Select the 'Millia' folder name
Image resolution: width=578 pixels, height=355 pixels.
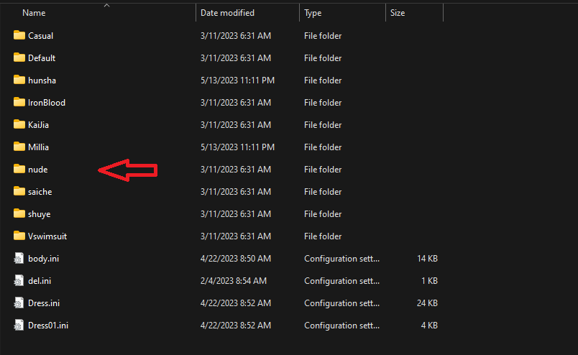click(38, 147)
